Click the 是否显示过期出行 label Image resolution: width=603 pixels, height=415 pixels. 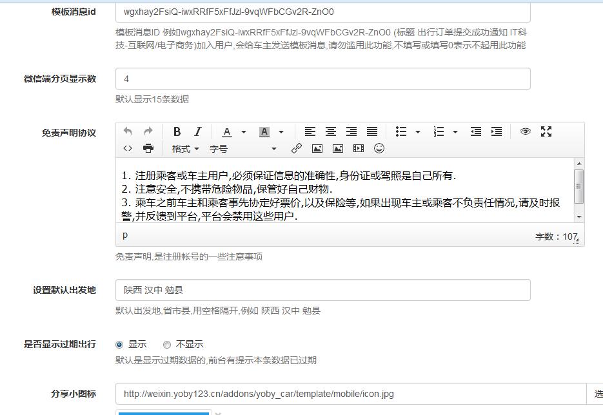[x=60, y=344]
